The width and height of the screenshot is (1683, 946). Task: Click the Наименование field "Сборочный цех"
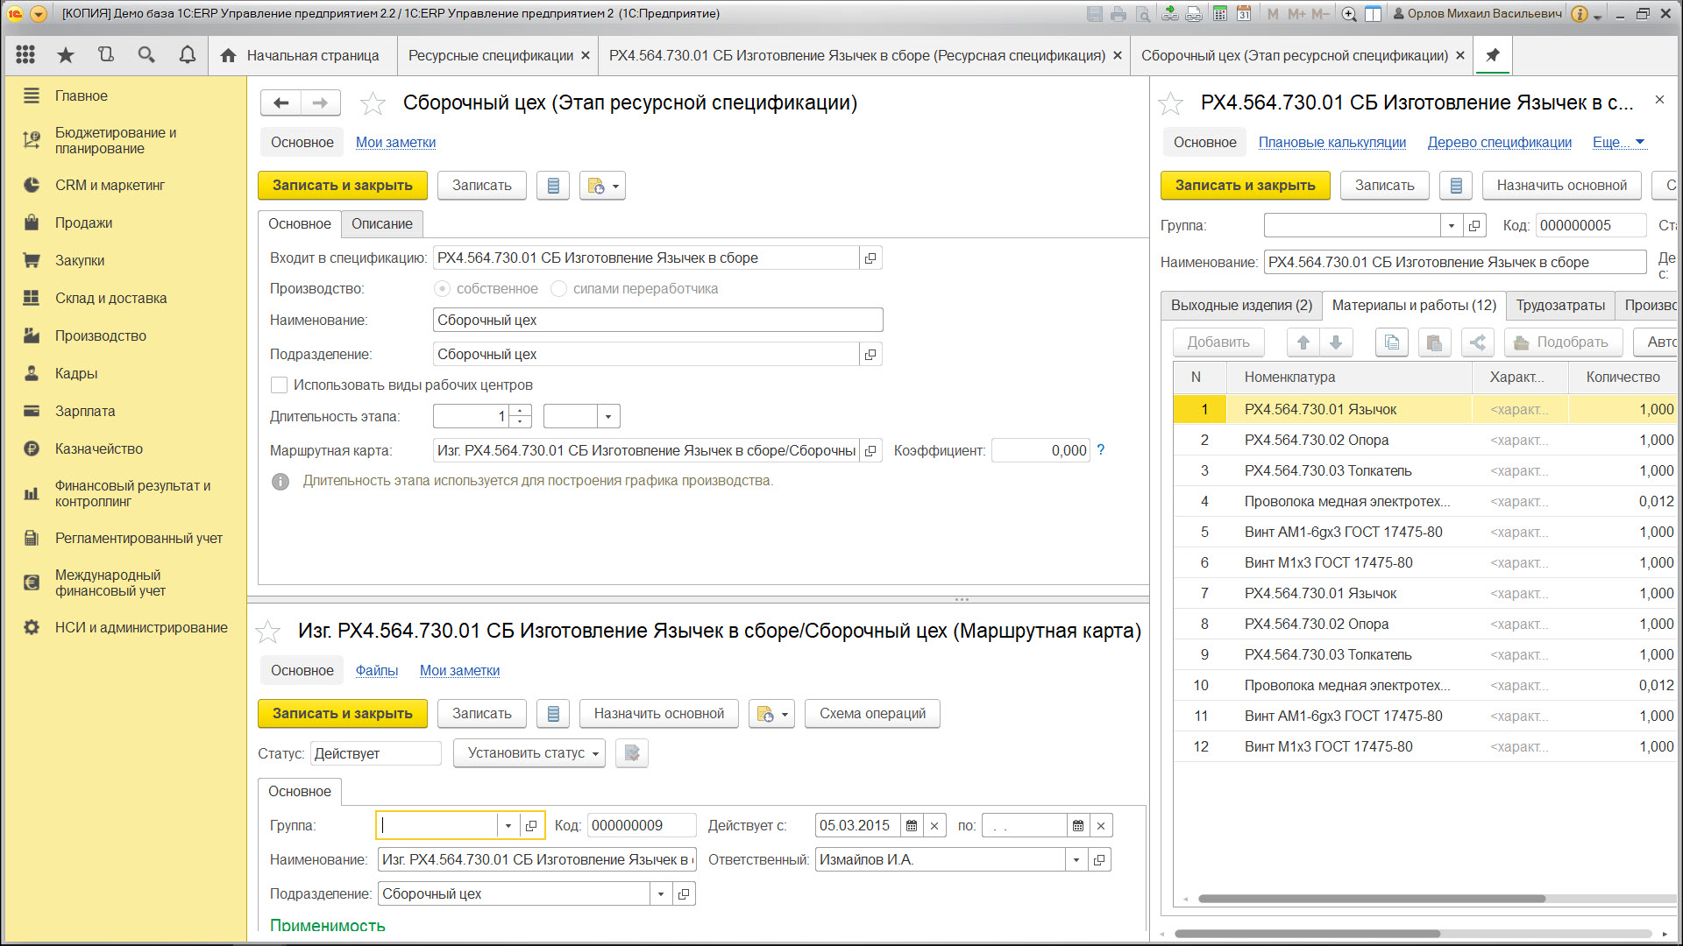coord(657,321)
